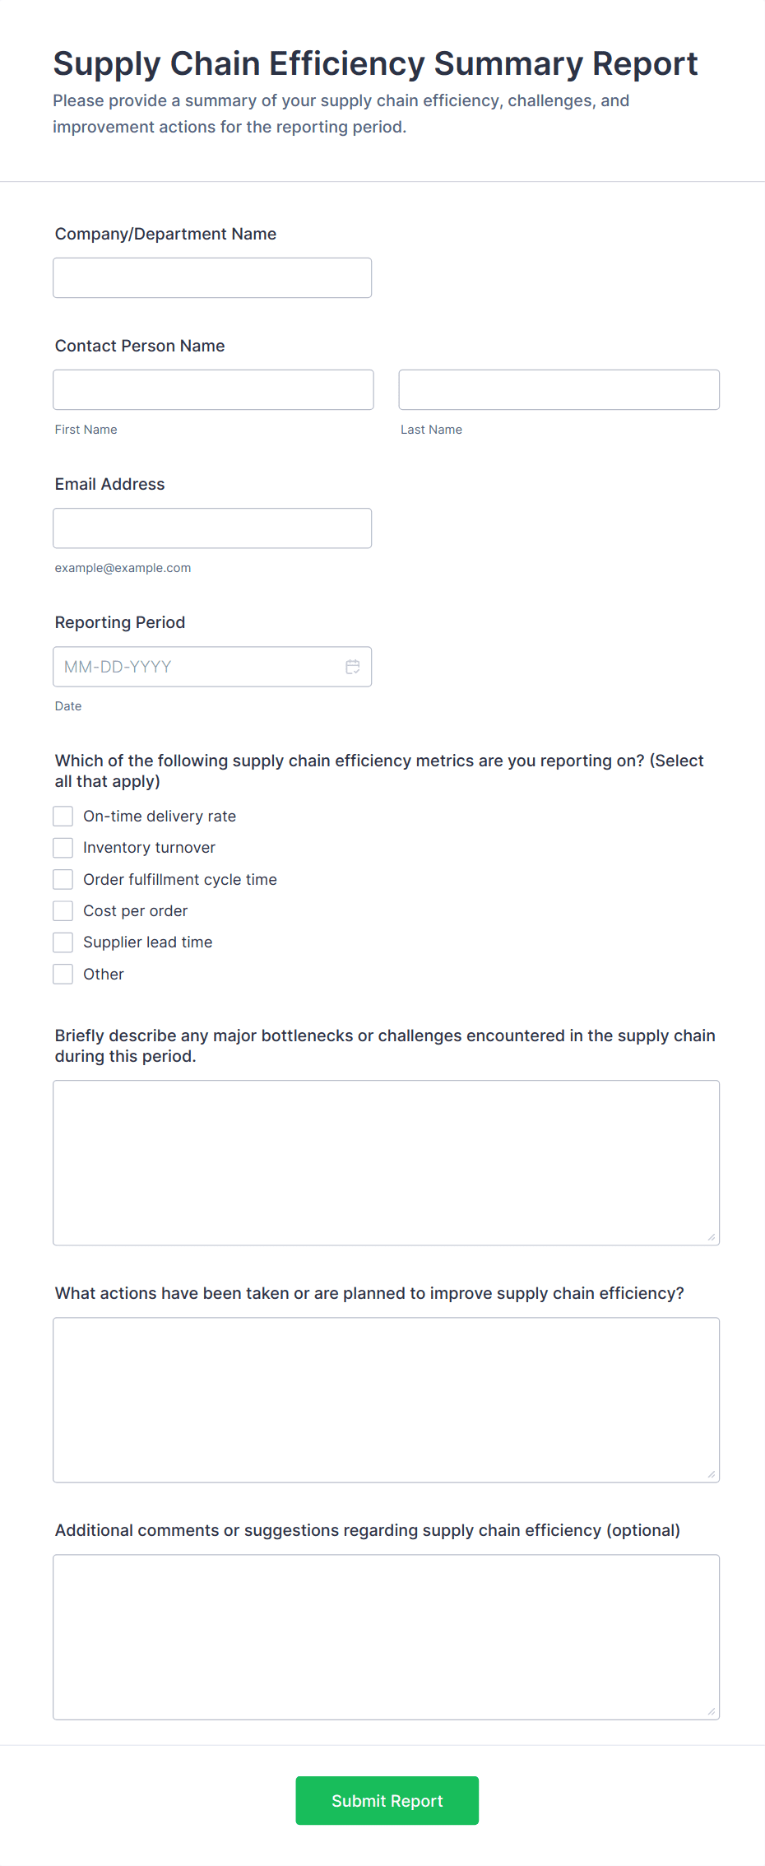Check the On-time delivery rate option
765x1866 pixels.
click(x=63, y=816)
